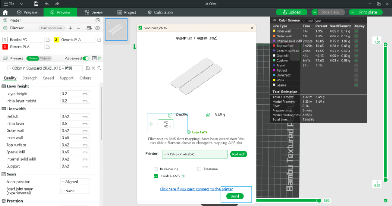Open the dropdown beside Print plate
This screenshot has height=206, width=392.
coord(352,12)
